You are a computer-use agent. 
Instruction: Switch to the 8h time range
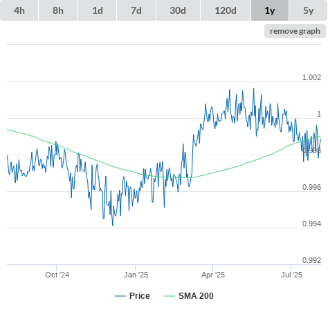(58, 10)
